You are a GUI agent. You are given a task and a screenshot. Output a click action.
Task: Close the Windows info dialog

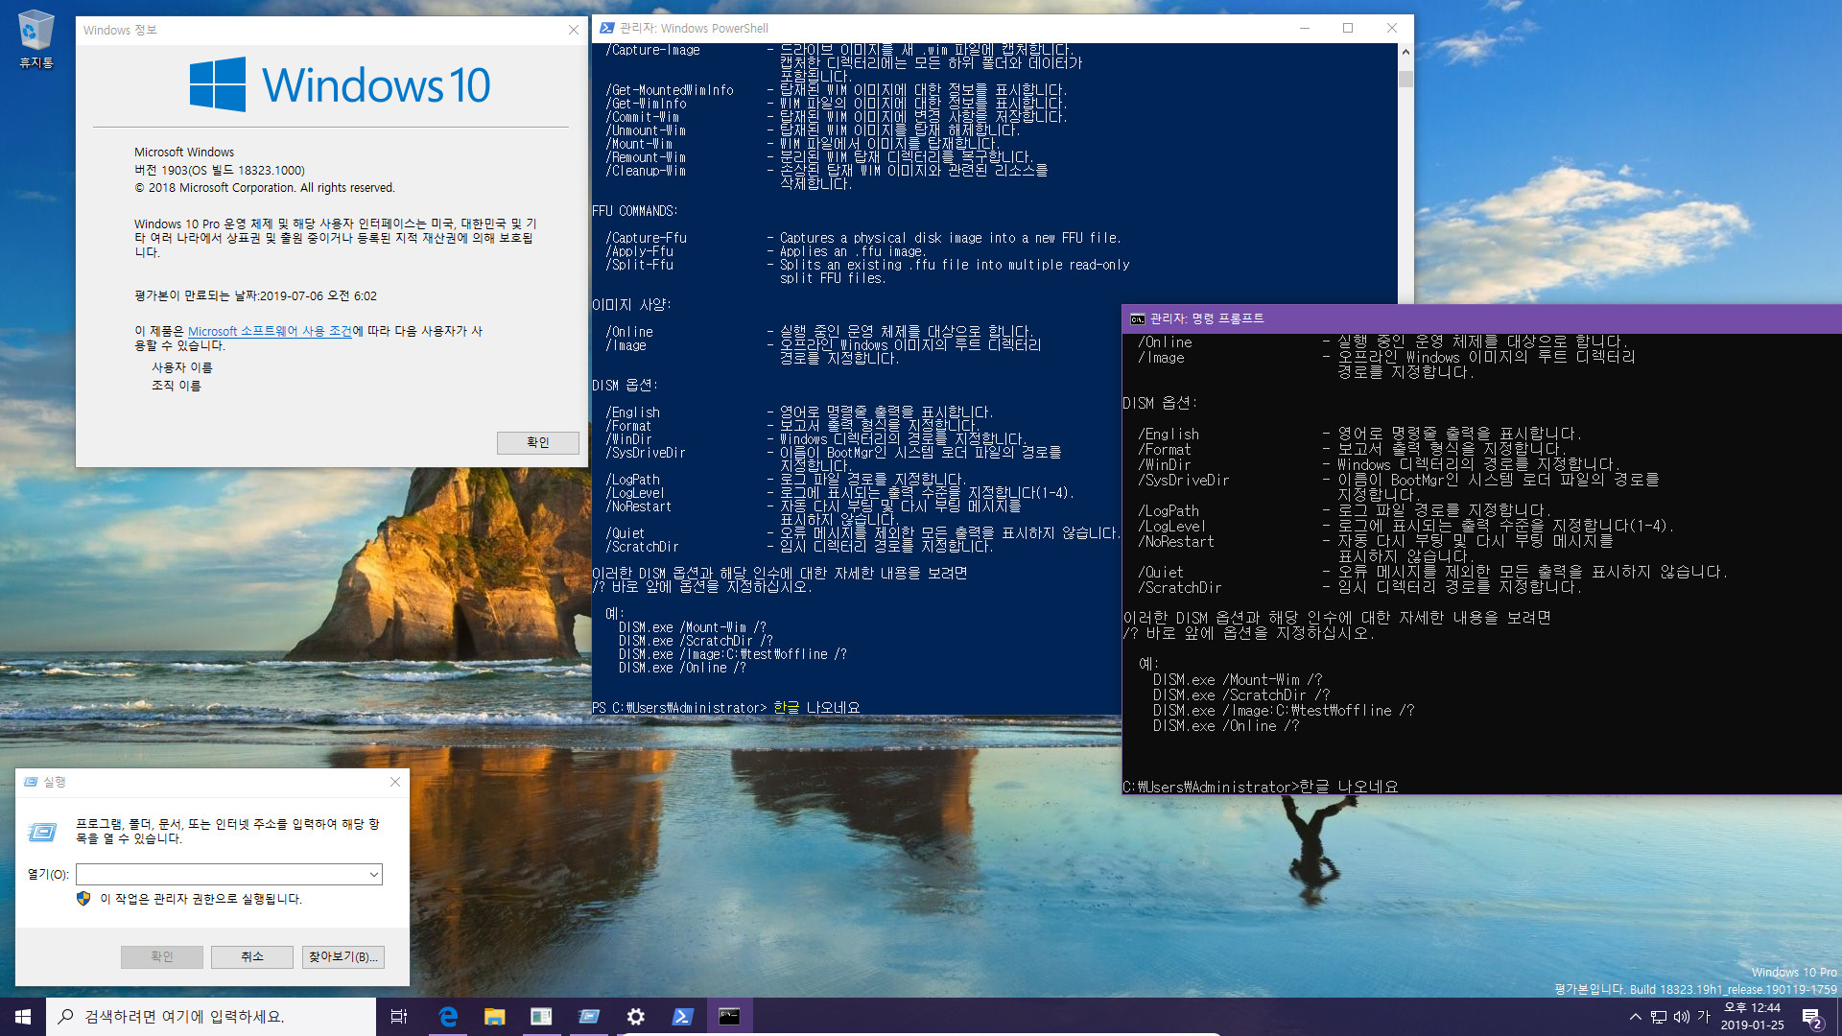[574, 30]
